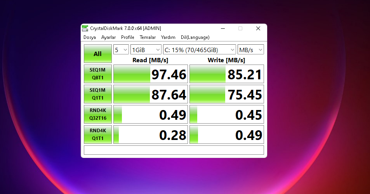Image resolution: width=370 pixels, height=194 pixels.
Task: Click the SEQ1M Q8T1 read result 97.46
Action: 151,74
